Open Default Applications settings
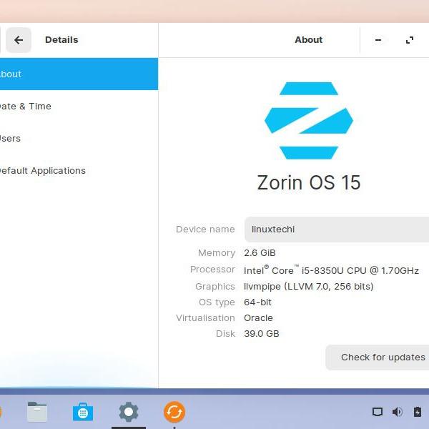429x429 pixels. 41,170
